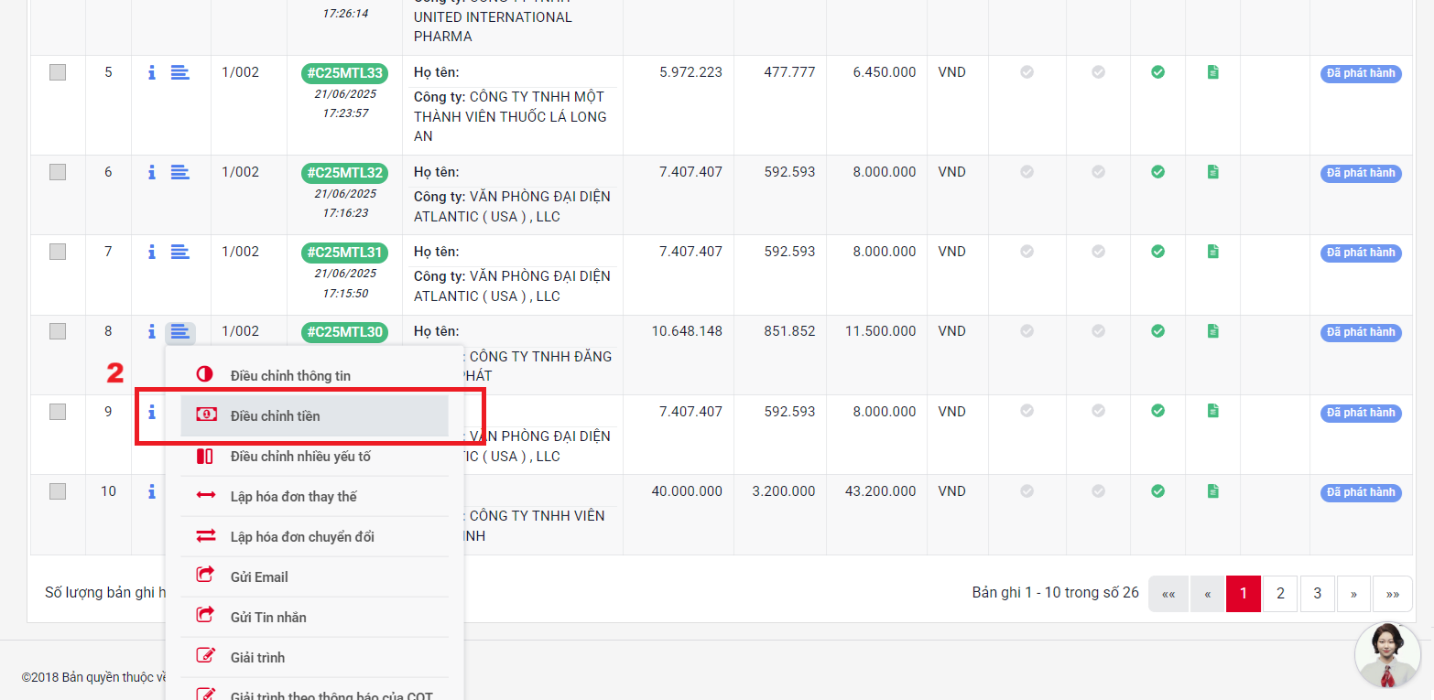The image size is (1434, 700).
Task: Expand the action menu in row 5
Action: pyautogui.click(x=180, y=72)
